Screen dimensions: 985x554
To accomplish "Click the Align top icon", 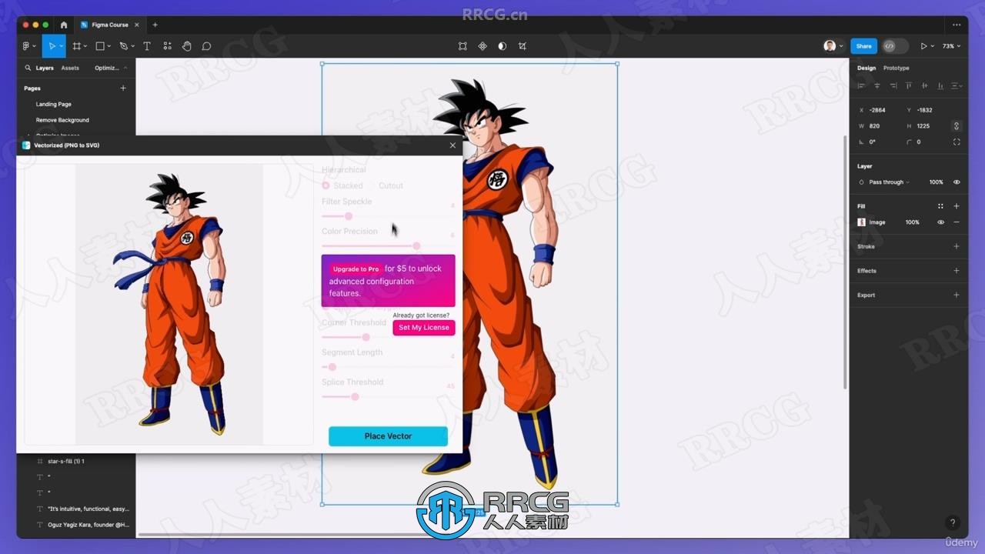I will (x=909, y=85).
